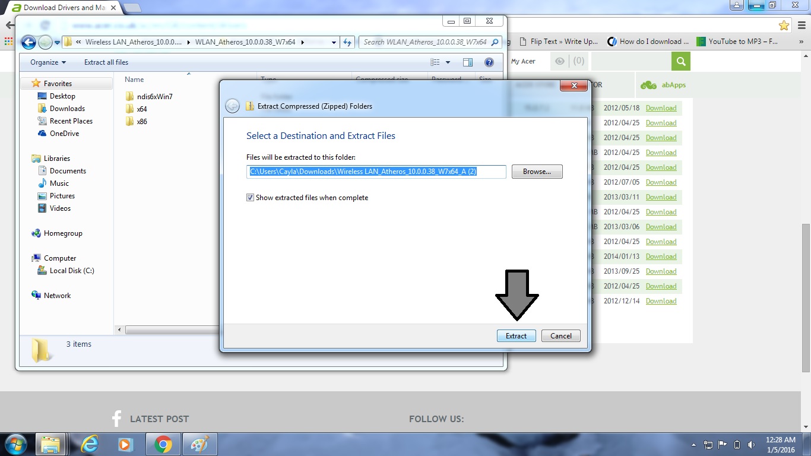Click the Search WLAN_Atheros box in Explorer
811x456 pixels.
(430, 42)
